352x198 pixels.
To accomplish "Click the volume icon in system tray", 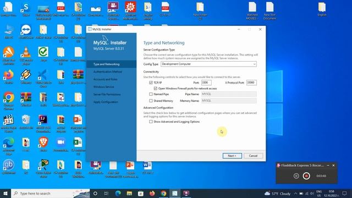I will 312,193.
